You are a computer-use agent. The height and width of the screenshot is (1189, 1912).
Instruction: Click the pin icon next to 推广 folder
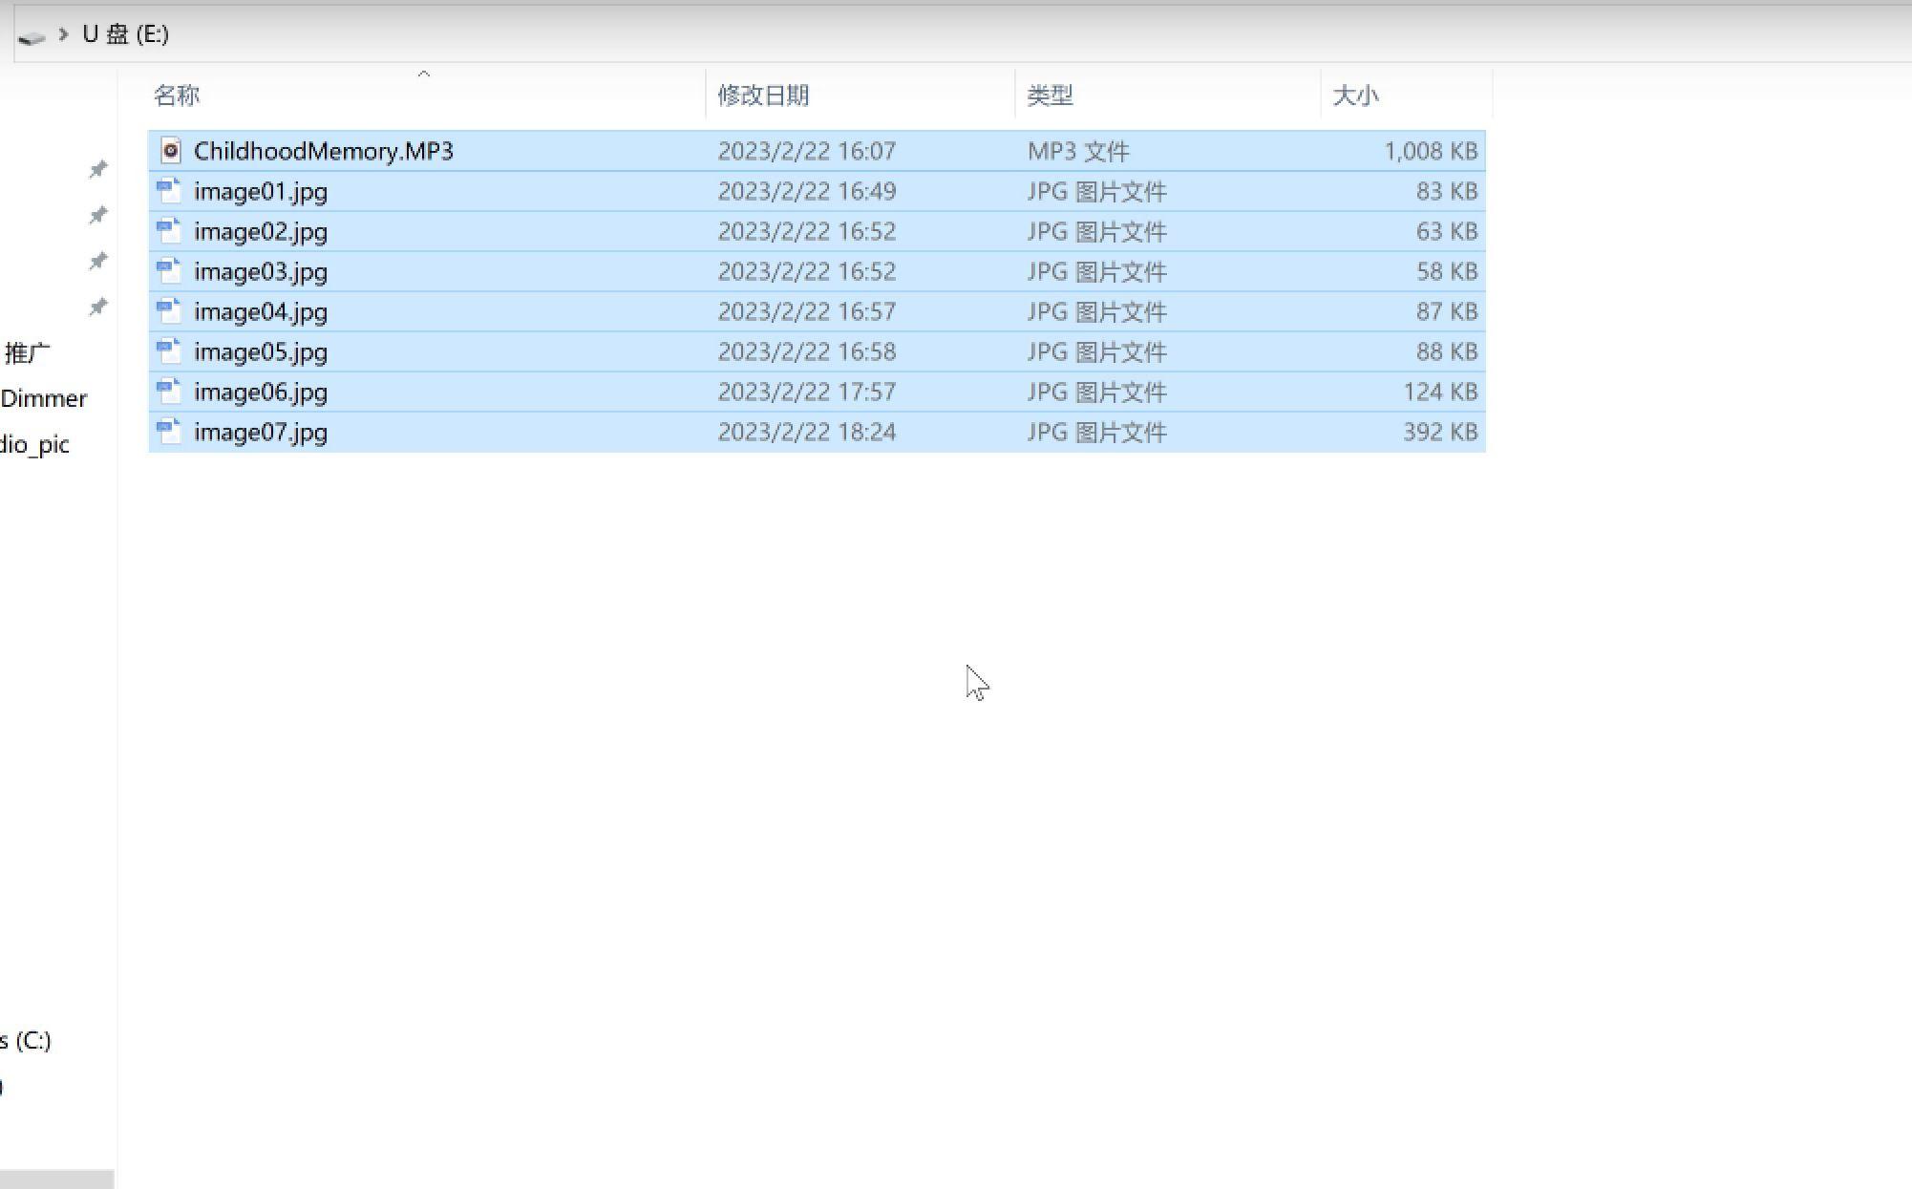[x=97, y=307]
